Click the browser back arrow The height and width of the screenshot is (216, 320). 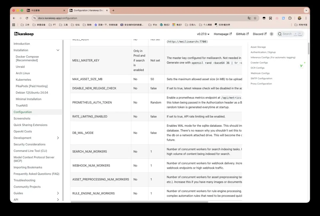14,18
